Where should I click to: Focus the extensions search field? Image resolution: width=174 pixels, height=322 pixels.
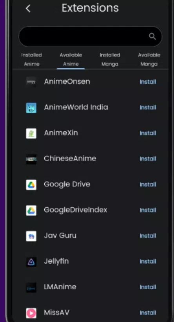coord(90,37)
